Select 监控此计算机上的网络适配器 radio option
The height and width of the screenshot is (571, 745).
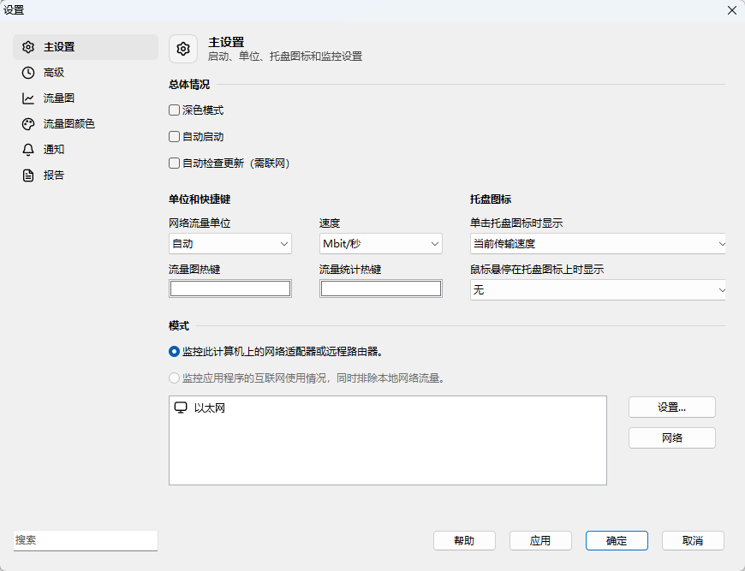click(175, 352)
